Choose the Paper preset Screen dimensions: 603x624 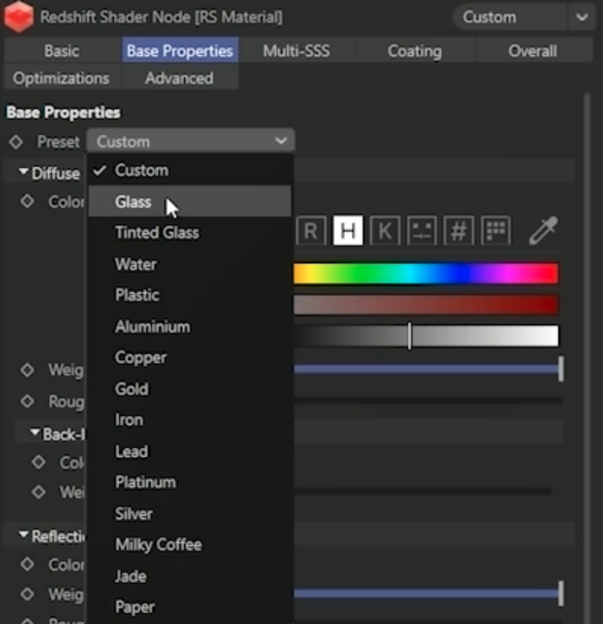(190, 607)
